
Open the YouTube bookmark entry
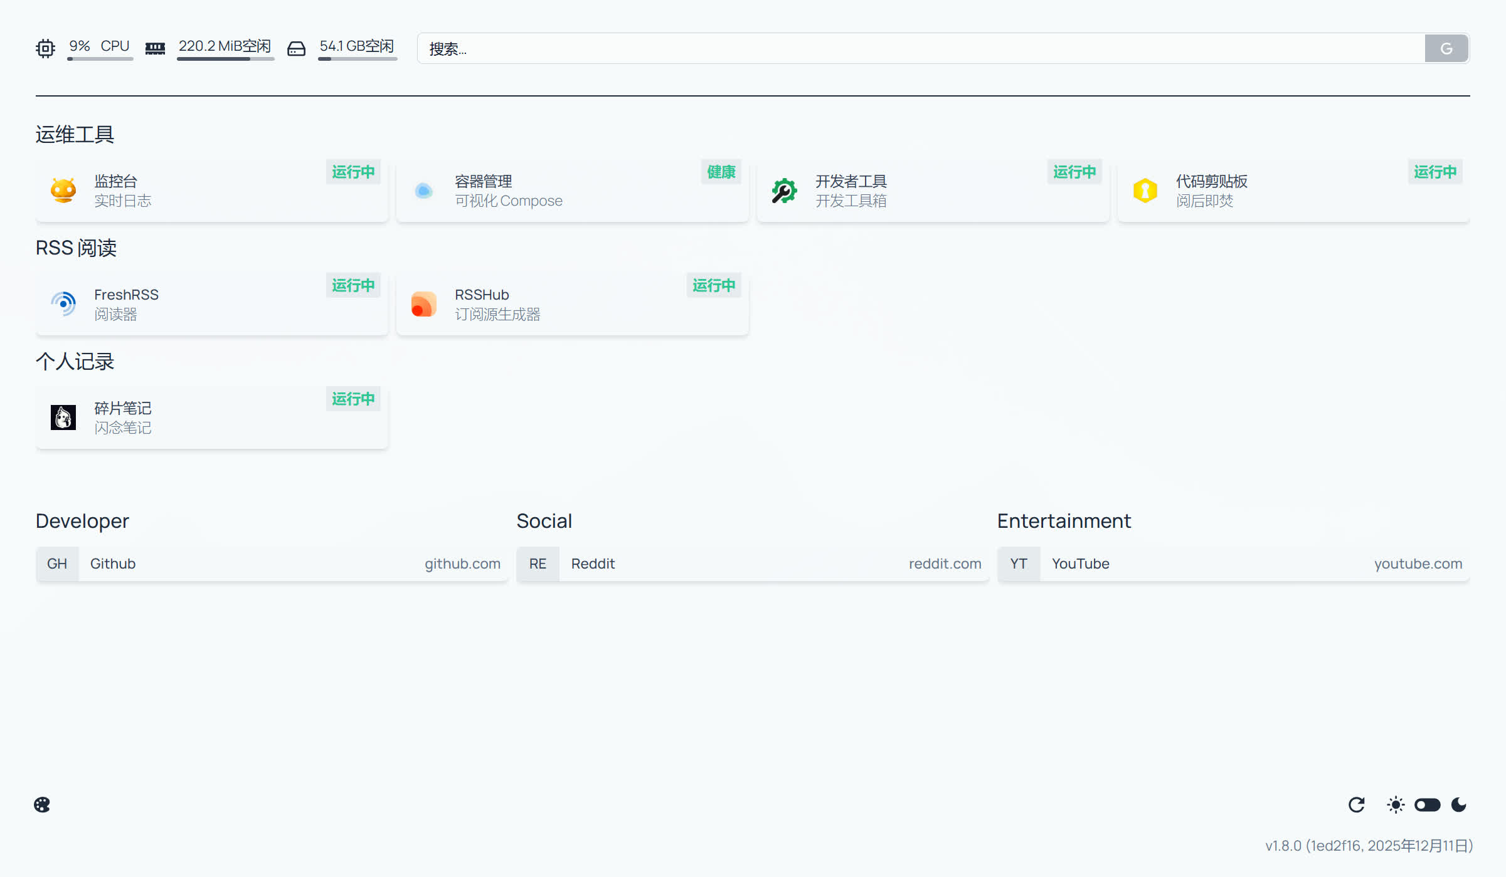(x=1233, y=564)
